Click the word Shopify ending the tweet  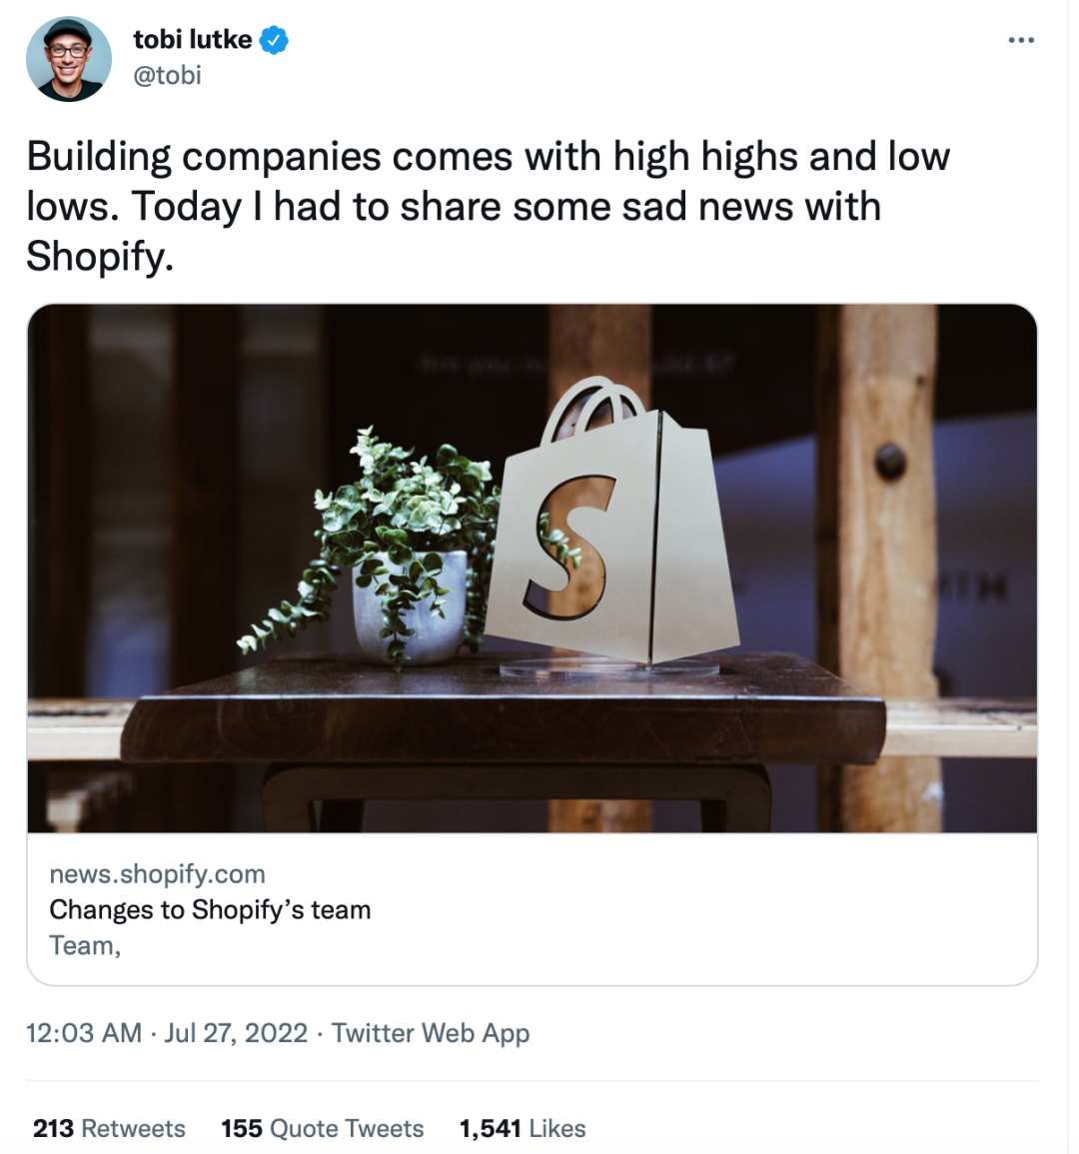pyautogui.click(x=99, y=256)
